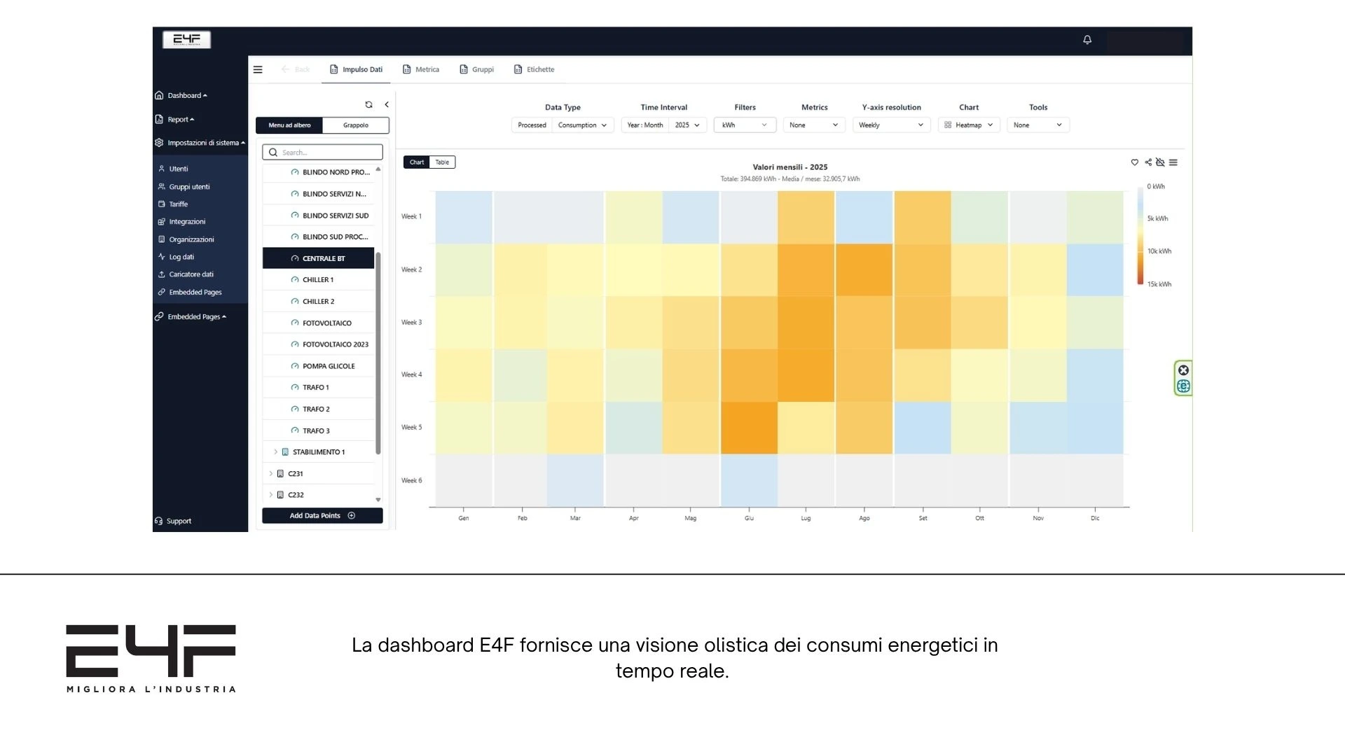Open the Metrica tab
Image resolution: width=1345 pixels, height=756 pixels.
tap(421, 70)
